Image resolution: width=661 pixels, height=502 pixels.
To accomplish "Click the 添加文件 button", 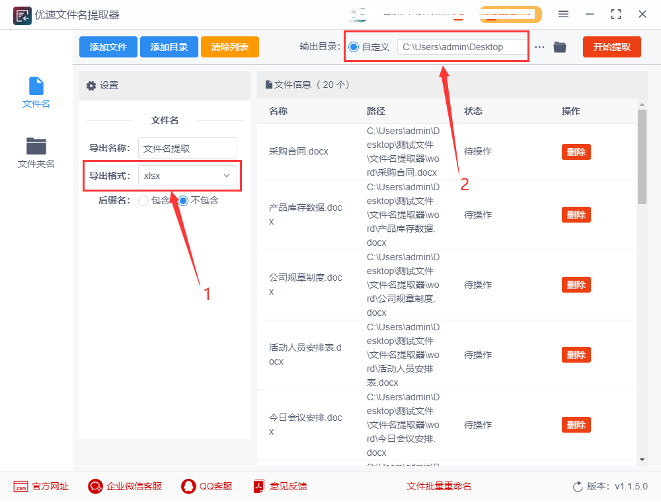I will click(x=108, y=47).
